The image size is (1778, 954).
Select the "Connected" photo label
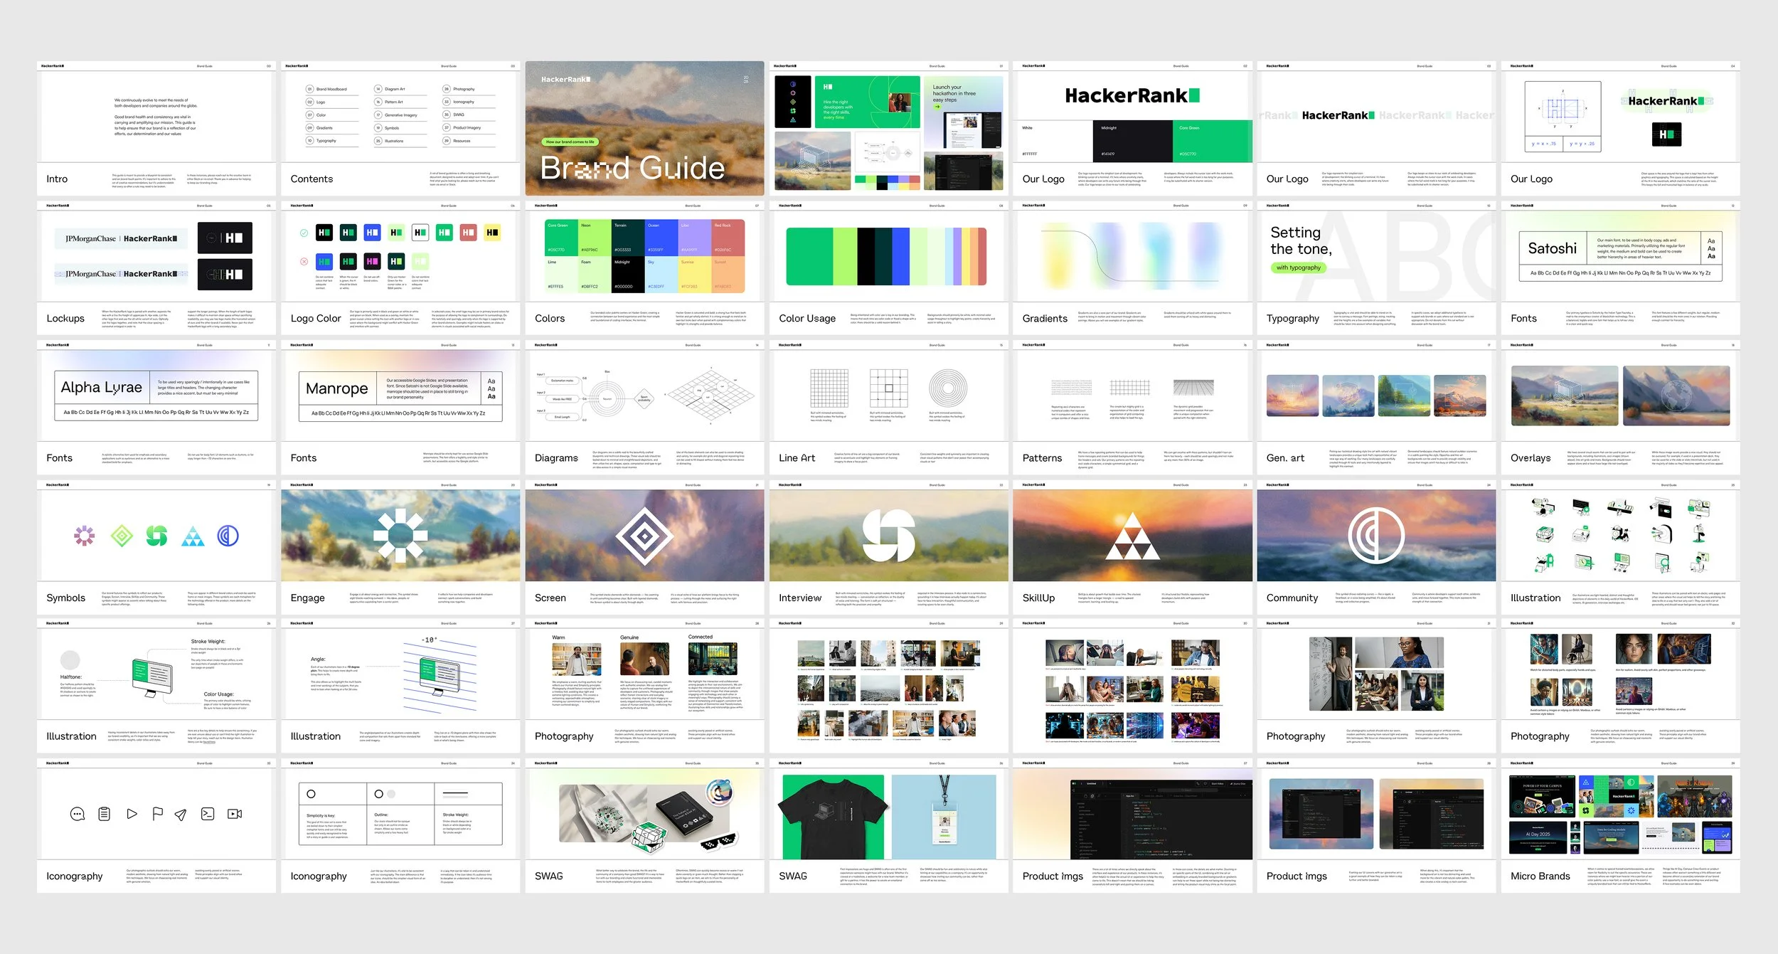tap(701, 637)
